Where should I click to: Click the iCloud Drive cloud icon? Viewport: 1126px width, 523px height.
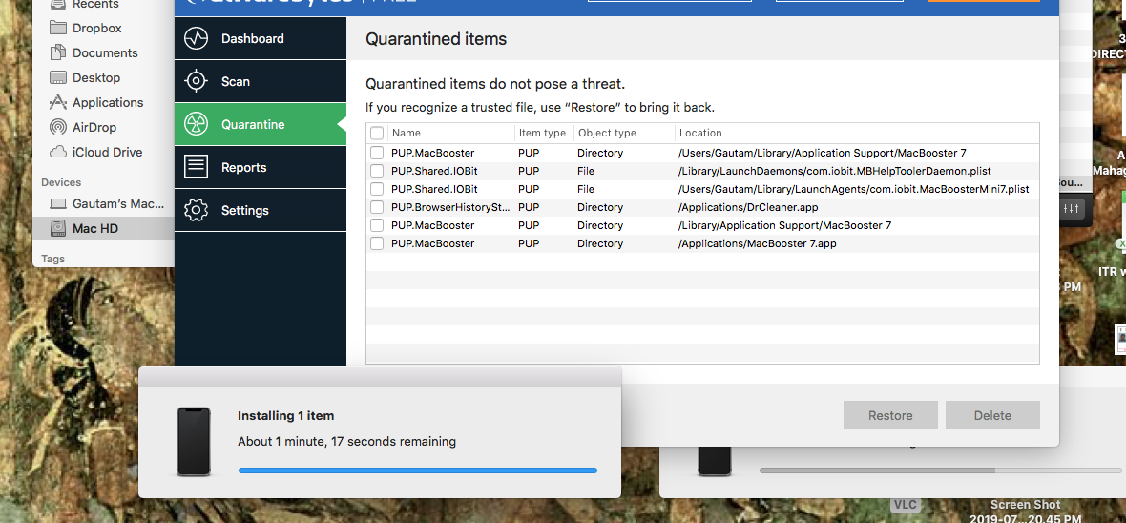58,153
